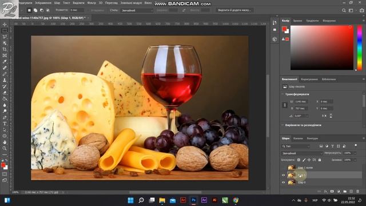Switch to the Контури tab
Viewport: 366px width, 206px height.
[312, 138]
